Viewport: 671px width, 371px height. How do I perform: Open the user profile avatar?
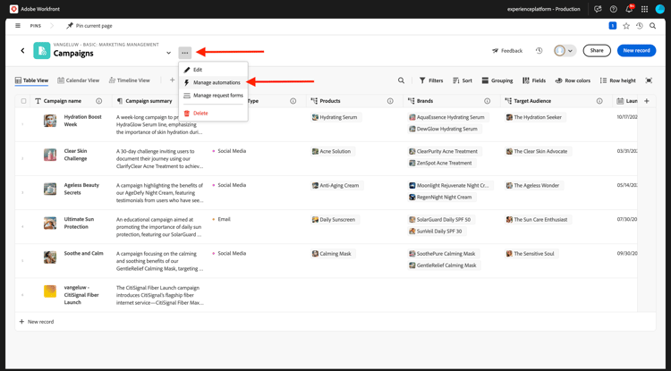659,9
